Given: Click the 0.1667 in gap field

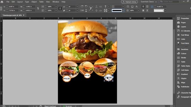Looking at the screenshot, I should pyautogui.click(x=161, y=7).
